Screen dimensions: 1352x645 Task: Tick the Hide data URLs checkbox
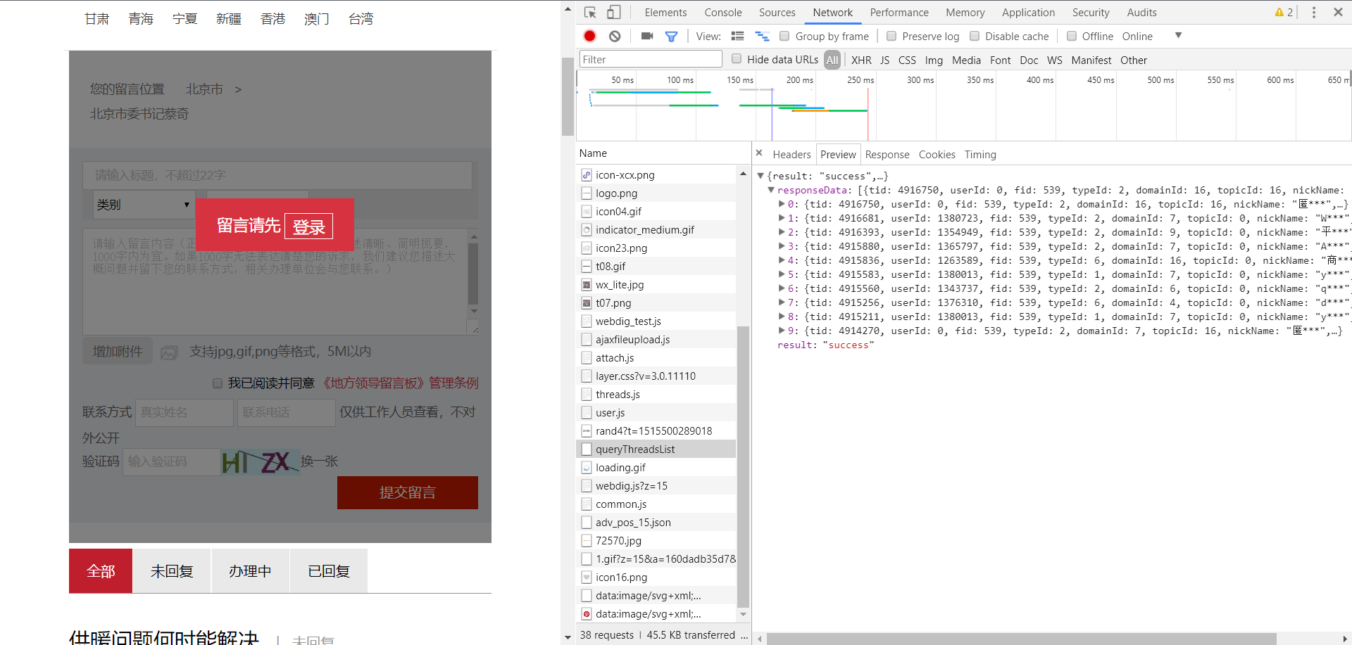tap(737, 59)
